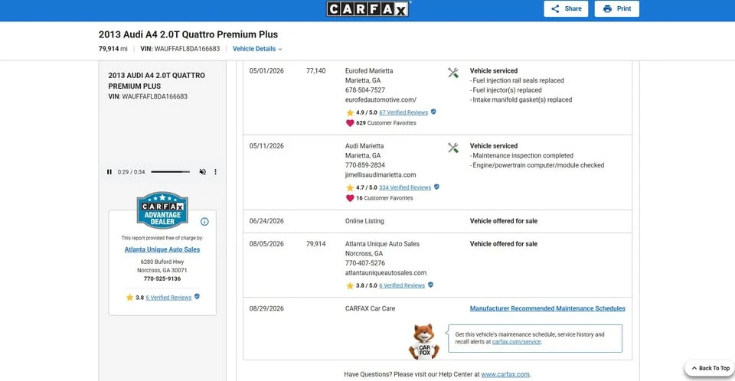Click the 05/01/2026 date cell
This screenshot has height=381, width=735.
click(x=266, y=70)
